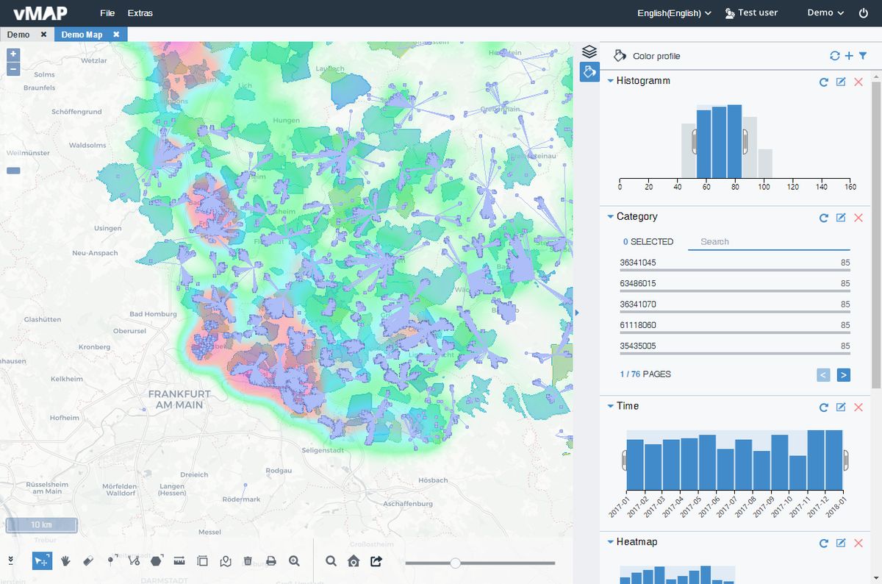This screenshot has width=882, height=584.
Task: Refresh the Histogram widget
Action: [x=823, y=82]
